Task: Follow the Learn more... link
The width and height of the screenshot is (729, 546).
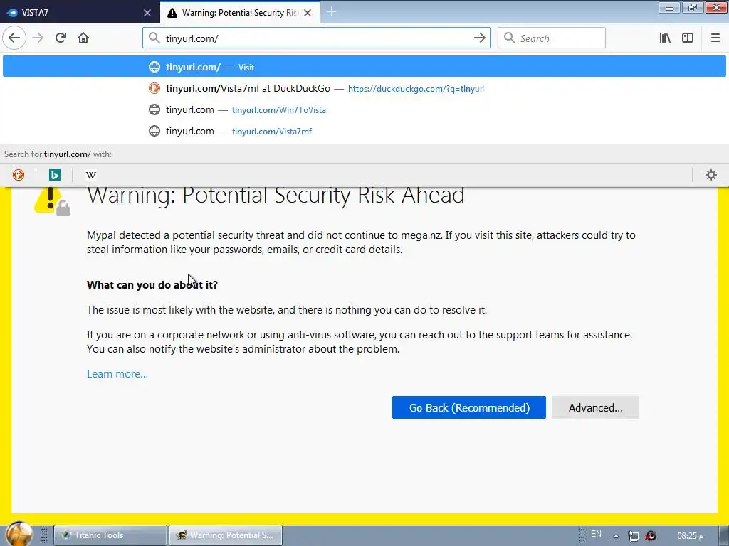Action: click(117, 374)
